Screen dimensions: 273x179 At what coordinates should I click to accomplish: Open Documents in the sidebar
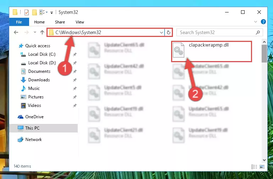[39, 71]
